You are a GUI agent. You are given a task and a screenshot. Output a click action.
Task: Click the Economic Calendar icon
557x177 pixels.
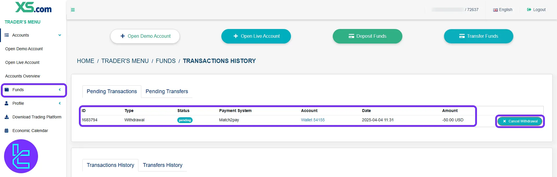[x=7, y=131]
